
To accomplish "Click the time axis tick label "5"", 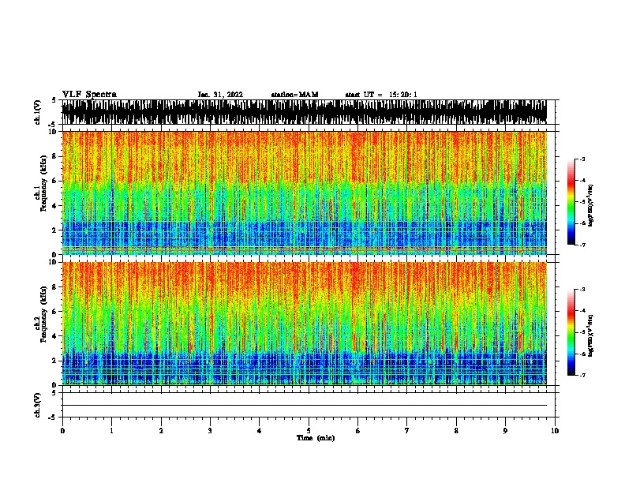I will [x=309, y=431].
